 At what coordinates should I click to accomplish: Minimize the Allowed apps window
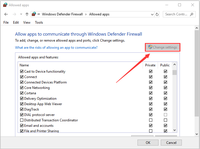[167, 5]
